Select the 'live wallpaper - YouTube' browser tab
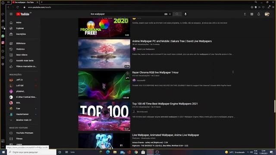The image size is (276, 155). point(25,2)
